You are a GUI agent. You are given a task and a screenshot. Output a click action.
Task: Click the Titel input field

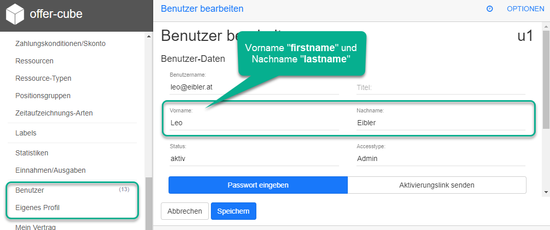click(x=441, y=87)
